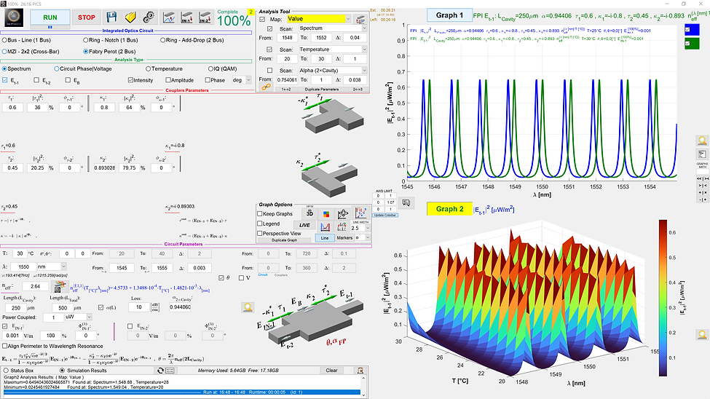Enable Perspective View checkbox
The width and height of the screenshot is (710, 399).
pos(260,234)
